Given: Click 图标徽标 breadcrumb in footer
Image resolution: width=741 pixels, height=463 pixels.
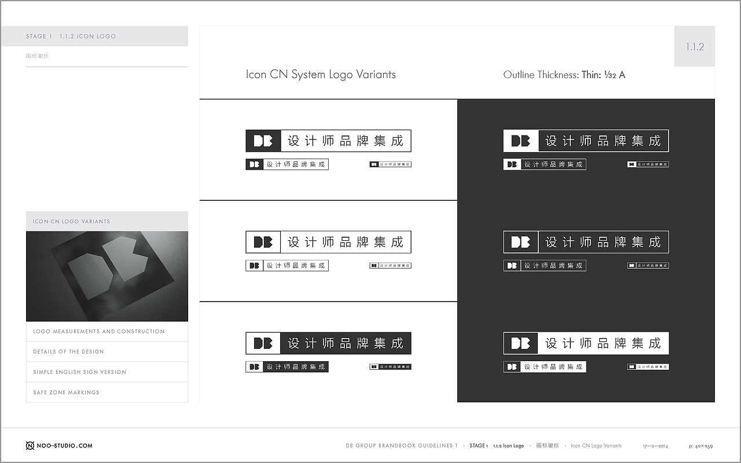Looking at the screenshot, I should pos(548,446).
